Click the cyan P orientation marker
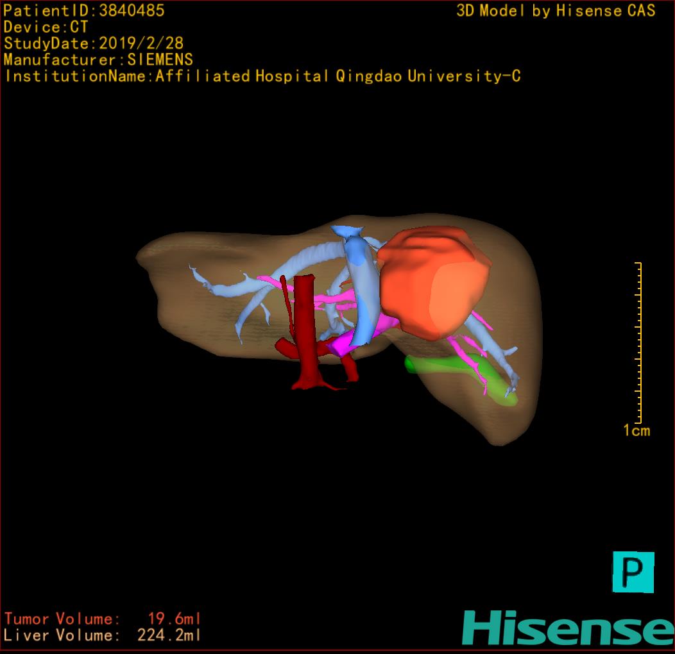The width and height of the screenshot is (675, 654). tap(633, 572)
